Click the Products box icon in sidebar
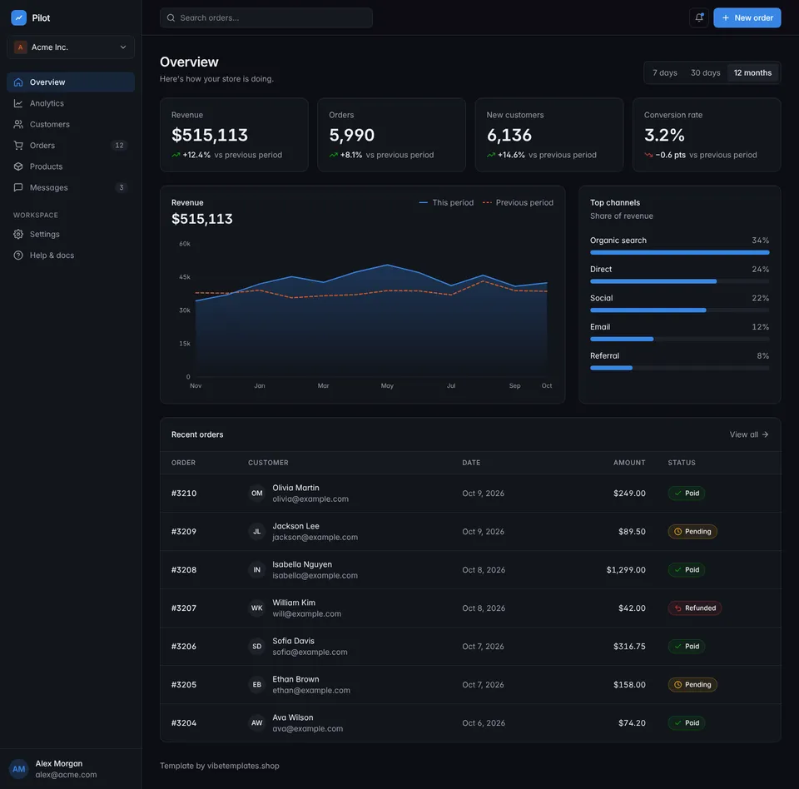 tap(18, 166)
